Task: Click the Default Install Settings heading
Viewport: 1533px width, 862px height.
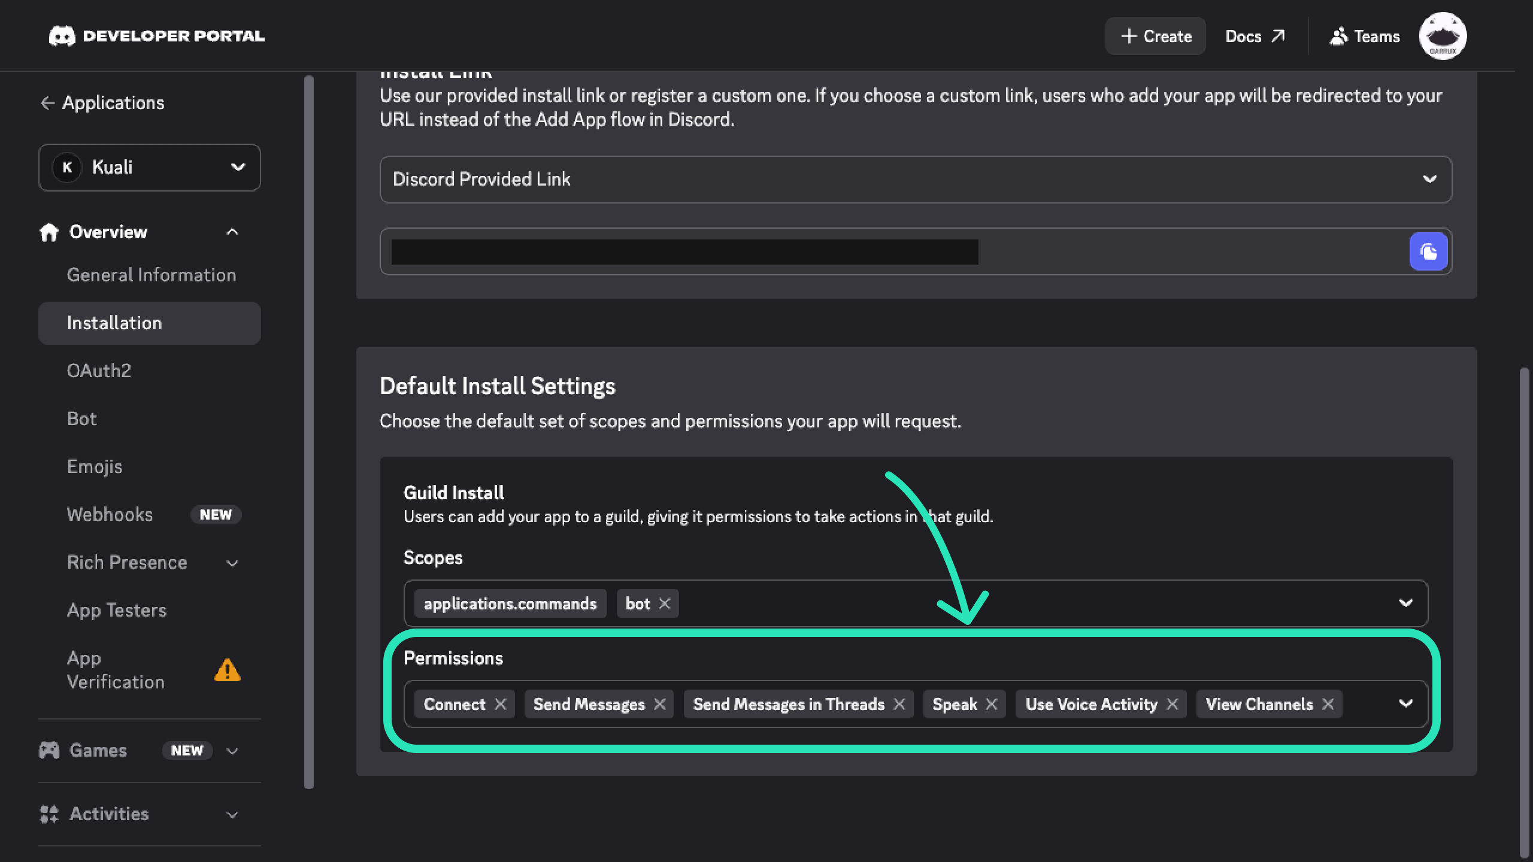Action: [x=498, y=386]
